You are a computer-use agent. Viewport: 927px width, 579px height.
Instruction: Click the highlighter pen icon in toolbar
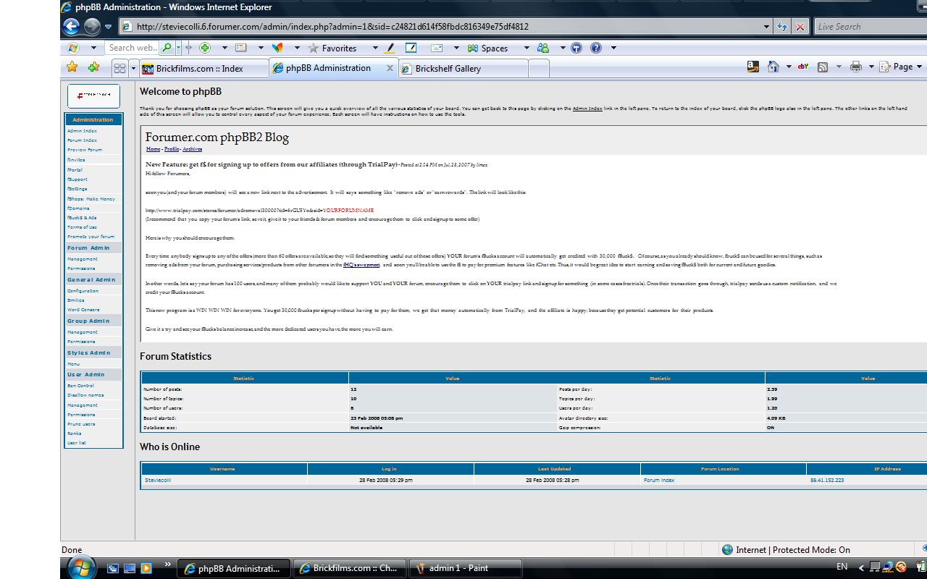390,48
